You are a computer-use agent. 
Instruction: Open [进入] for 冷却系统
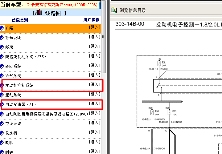pos(95,75)
